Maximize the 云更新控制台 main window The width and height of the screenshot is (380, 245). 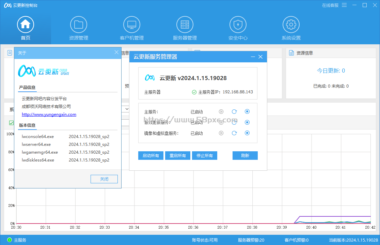coord(364,5)
